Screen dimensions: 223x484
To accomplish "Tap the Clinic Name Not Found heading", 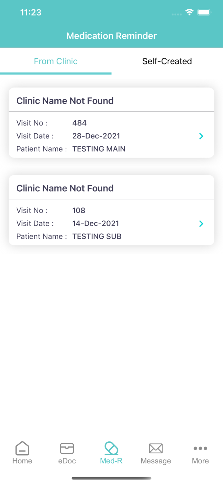I will 65,101.
